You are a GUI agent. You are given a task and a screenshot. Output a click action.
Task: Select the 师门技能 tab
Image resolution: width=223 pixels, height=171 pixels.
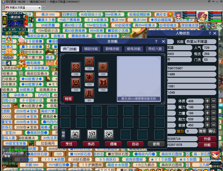tap(70, 49)
